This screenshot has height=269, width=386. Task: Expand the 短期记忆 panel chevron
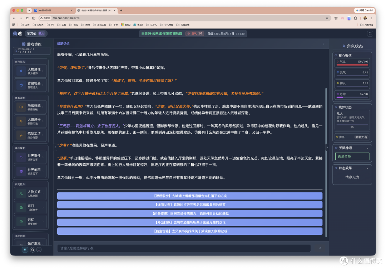324,44
